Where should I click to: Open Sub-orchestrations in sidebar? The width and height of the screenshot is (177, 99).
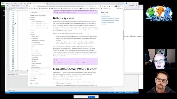tap(36, 43)
